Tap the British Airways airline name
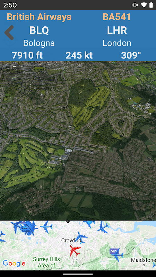156x277 pixels. click(39, 17)
